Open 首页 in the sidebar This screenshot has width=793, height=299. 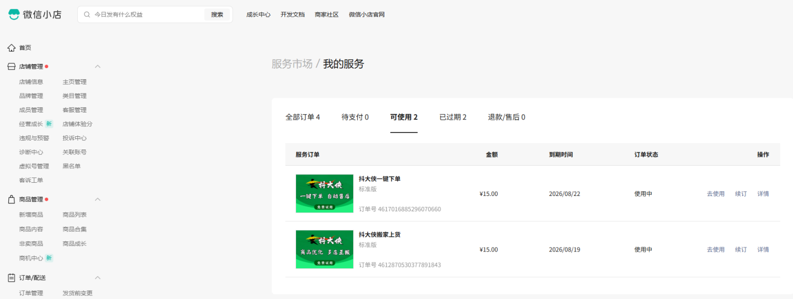pos(25,48)
